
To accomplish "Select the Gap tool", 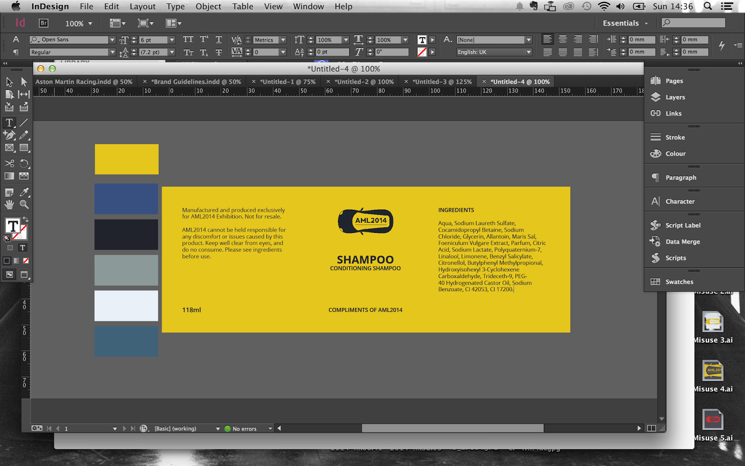I will pyautogui.click(x=24, y=94).
